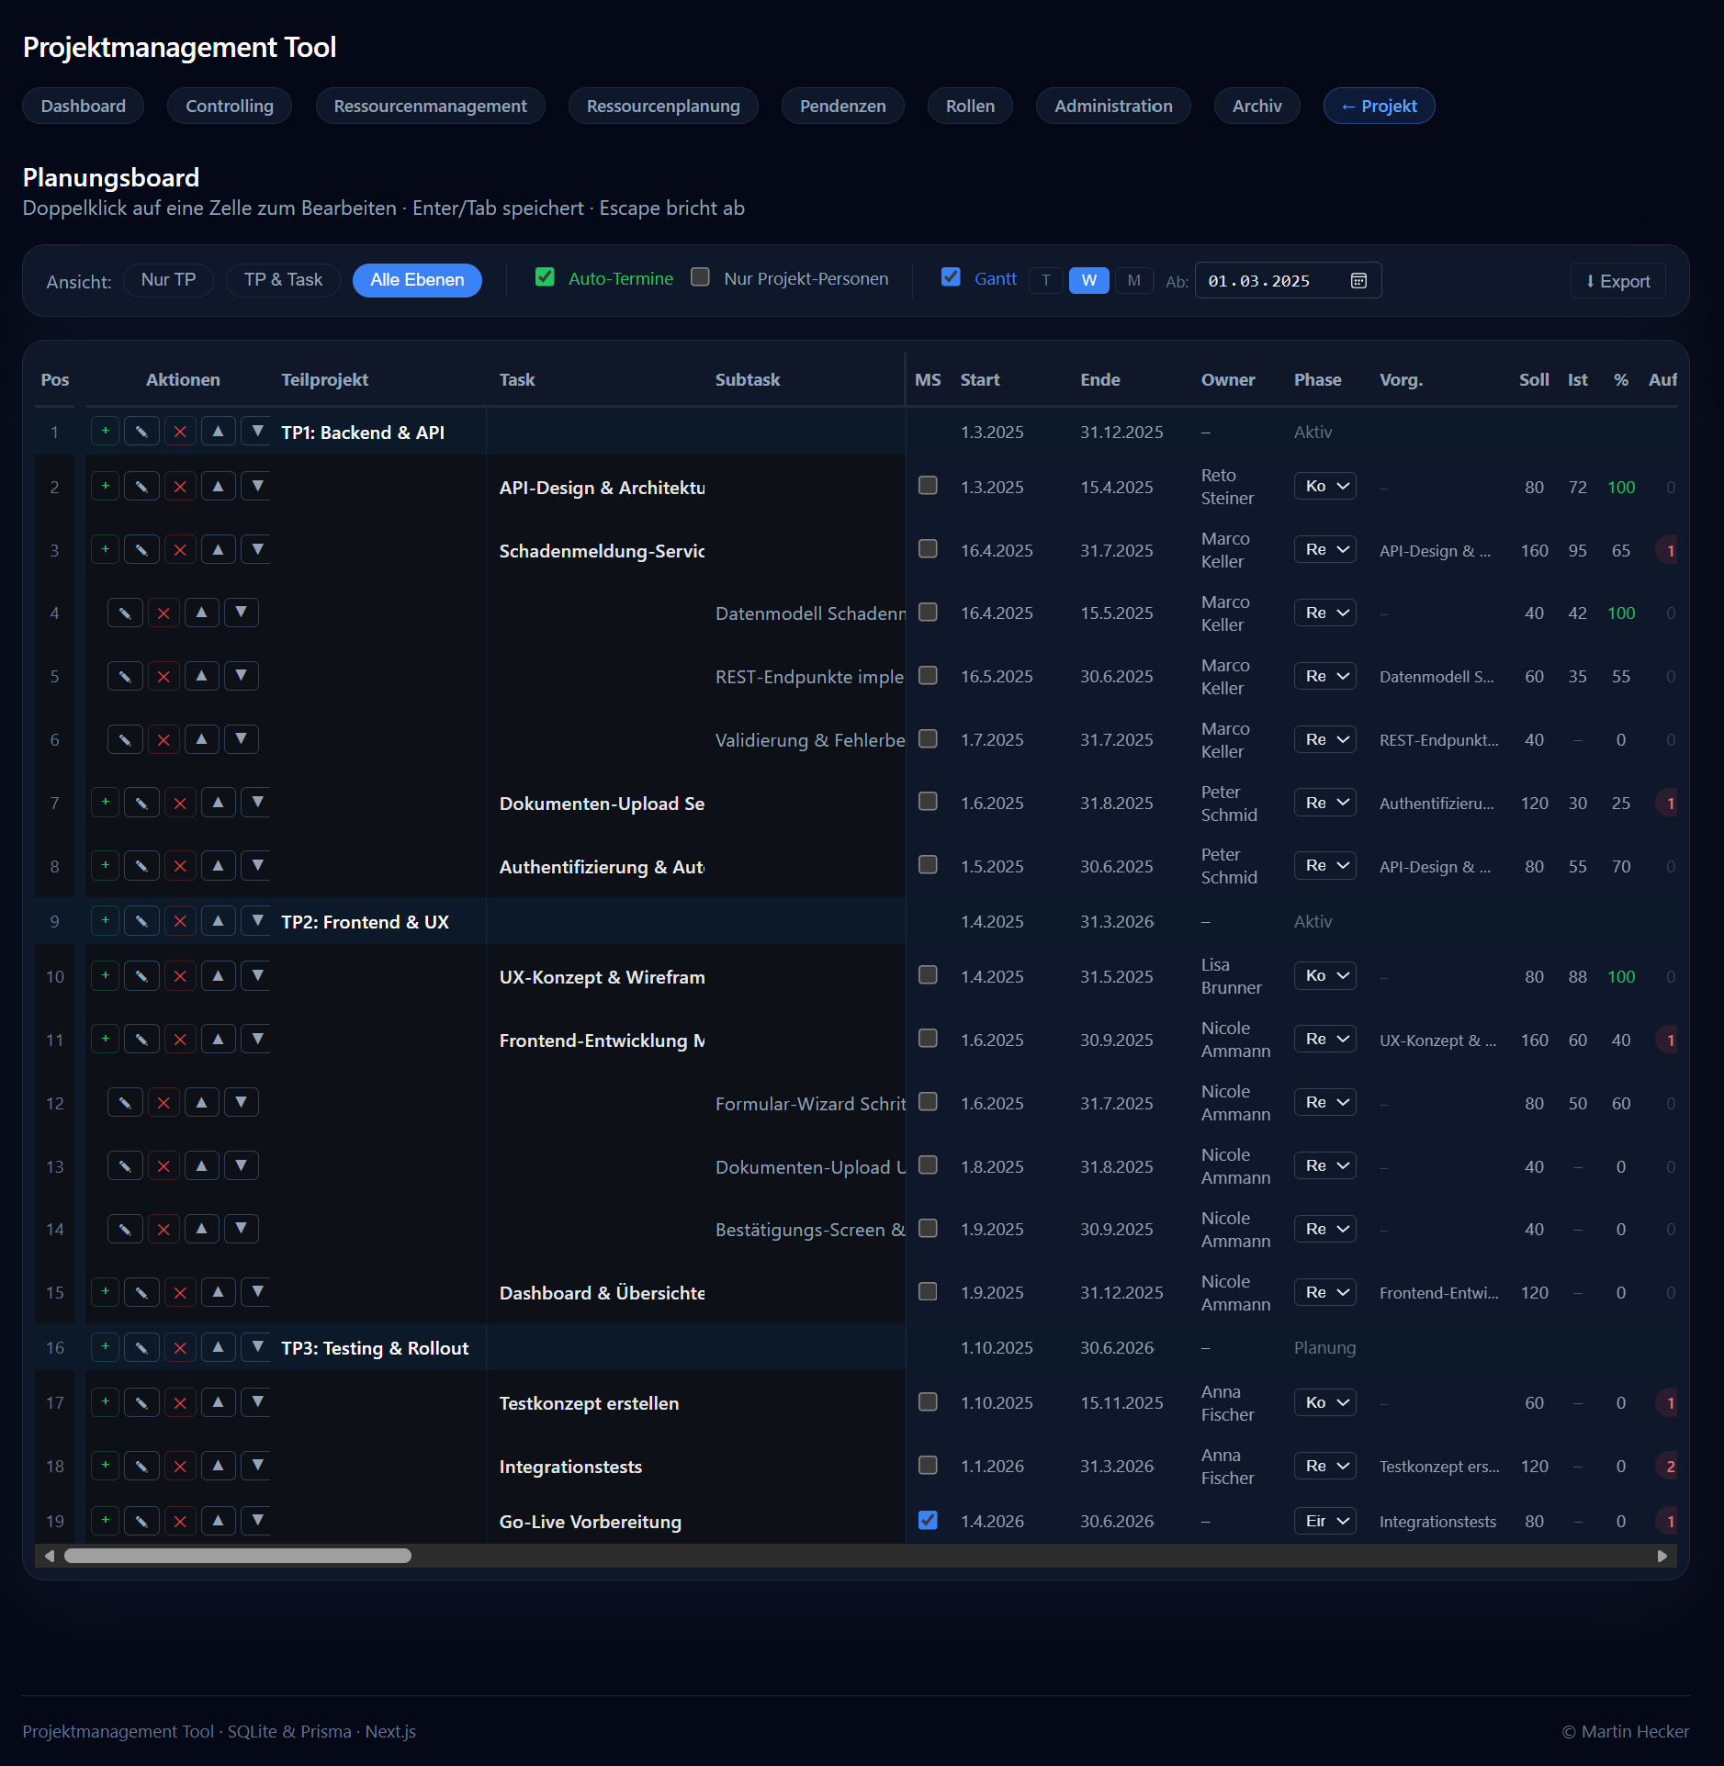
Task: Open phase dropdown for Dokumenten-Upload Service
Action: tap(1325, 803)
